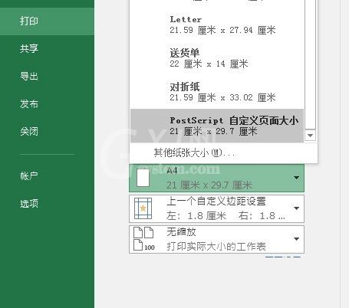The image size is (349, 308).
Task: Choose the 送货单 paper size
Action: click(x=217, y=58)
